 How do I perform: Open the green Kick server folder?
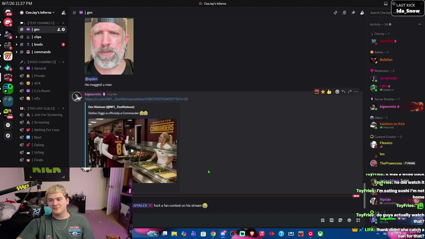click(x=8, y=88)
